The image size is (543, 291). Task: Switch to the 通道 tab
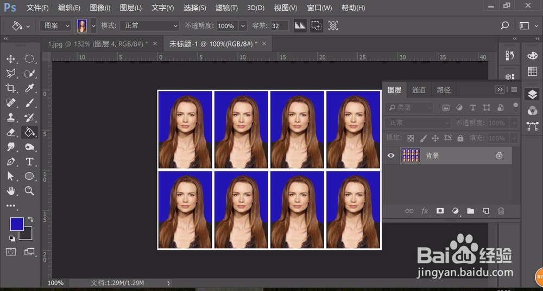pyautogui.click(x=419, y=90)
